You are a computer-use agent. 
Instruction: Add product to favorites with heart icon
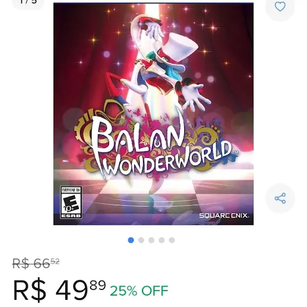tap(280, 6)
